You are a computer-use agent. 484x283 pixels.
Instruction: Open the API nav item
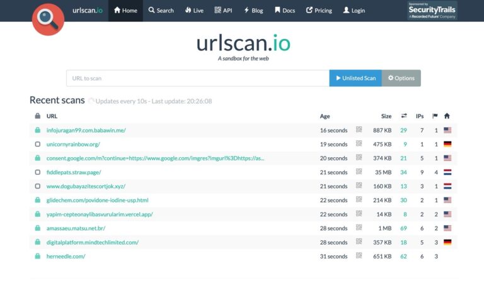click(223, 11)
